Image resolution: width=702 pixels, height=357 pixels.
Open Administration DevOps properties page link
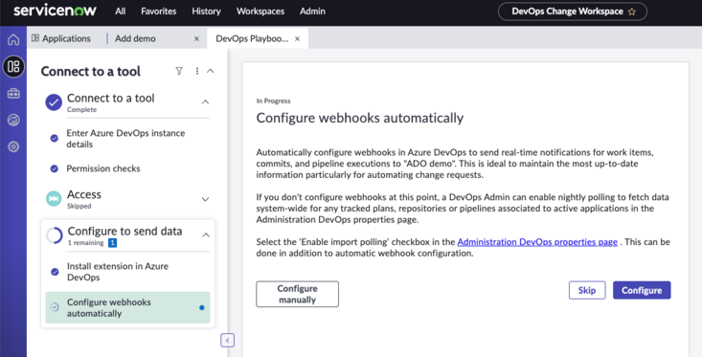tap(537, 242)
